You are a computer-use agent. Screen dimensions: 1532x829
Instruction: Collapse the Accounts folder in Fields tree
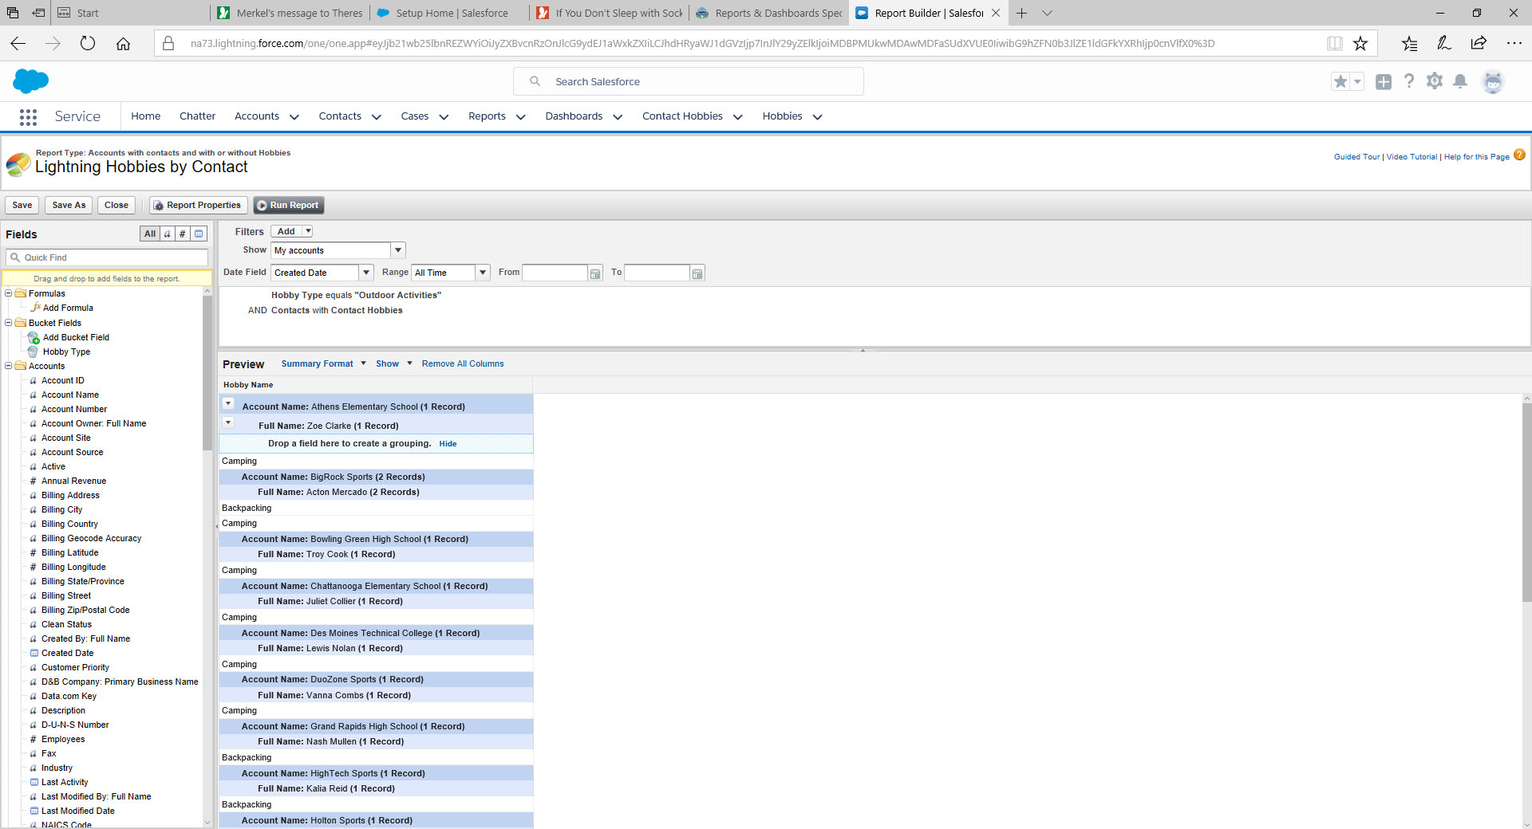tap(9, 367)
